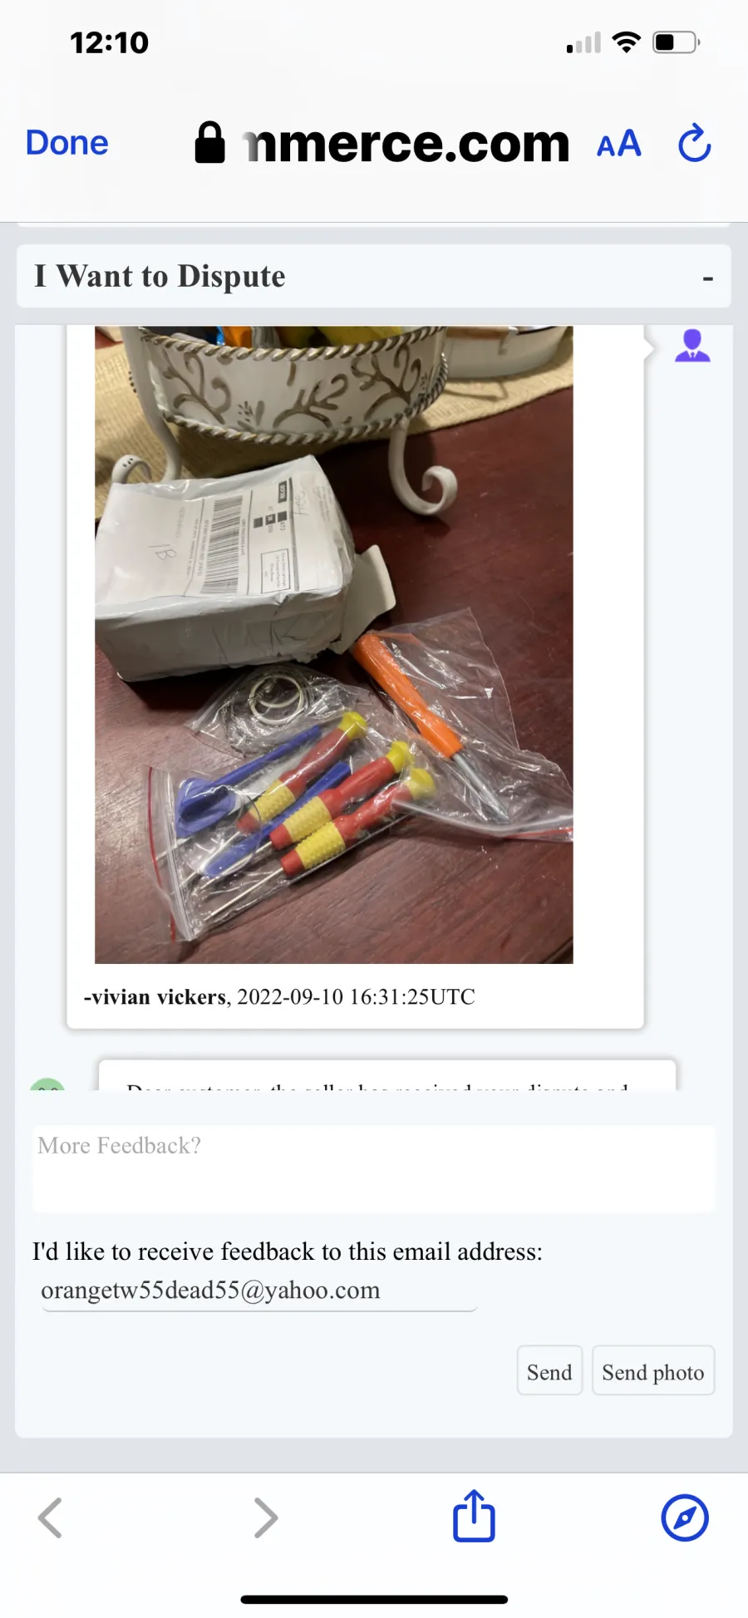The width and height of the screenshot is (748, 1618).
Task: Tap the I Want to Dispute header
Action: (x=160, y=276)
